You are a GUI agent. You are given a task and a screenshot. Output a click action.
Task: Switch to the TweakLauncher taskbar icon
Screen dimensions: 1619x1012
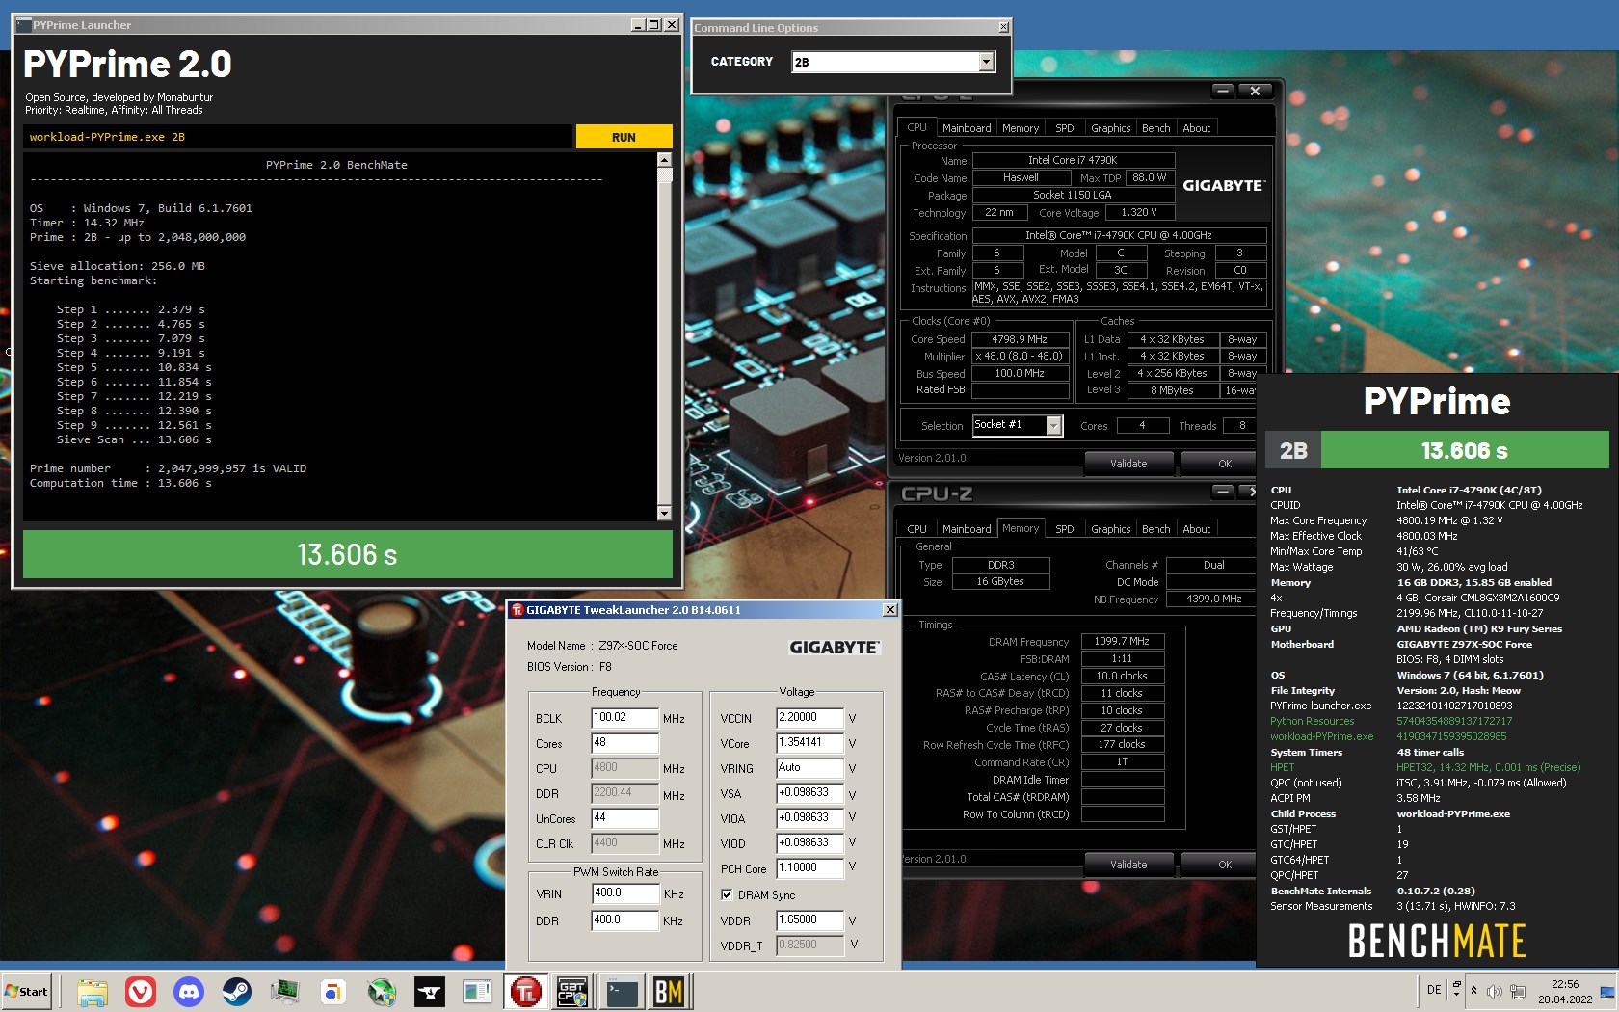[x=525, y=992]
